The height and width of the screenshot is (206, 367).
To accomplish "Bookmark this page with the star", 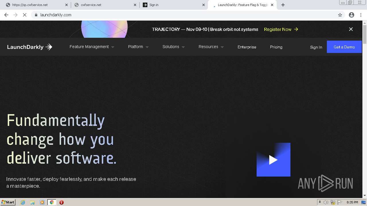I will tap(340, 15).
